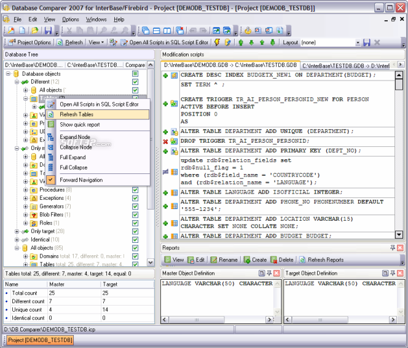The height and width of the screenshot is (348, 408).
Task: Click scroll right arrow in Master Object Definition
Action: 269,319
